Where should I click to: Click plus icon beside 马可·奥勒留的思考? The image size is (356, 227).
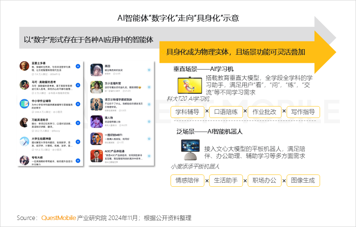click(x=78, y=85)
